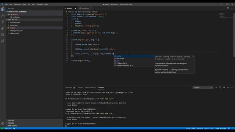Open the Selection menu

click(17, 4)
